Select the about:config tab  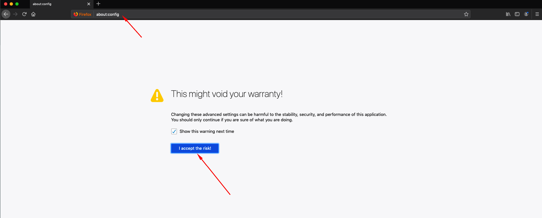(62, 4)
